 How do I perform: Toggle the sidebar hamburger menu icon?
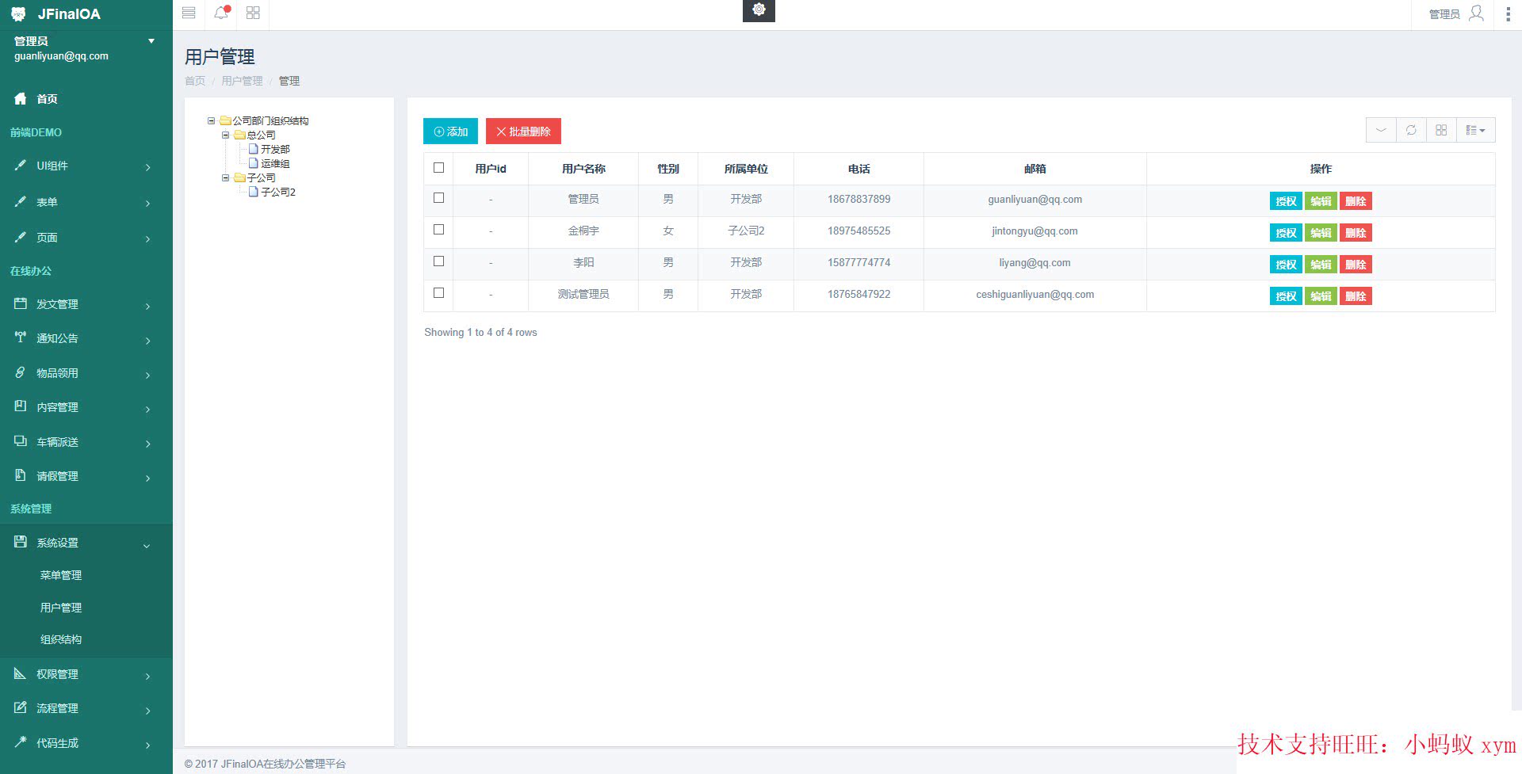click(189, 13)
